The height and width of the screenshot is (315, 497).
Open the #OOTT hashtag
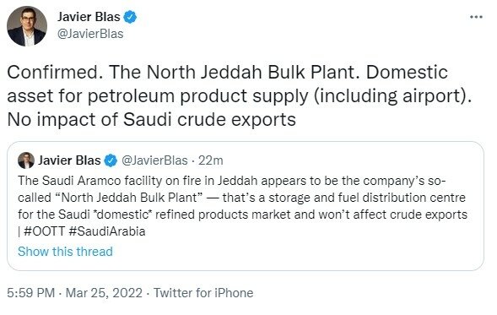[45, 231]
